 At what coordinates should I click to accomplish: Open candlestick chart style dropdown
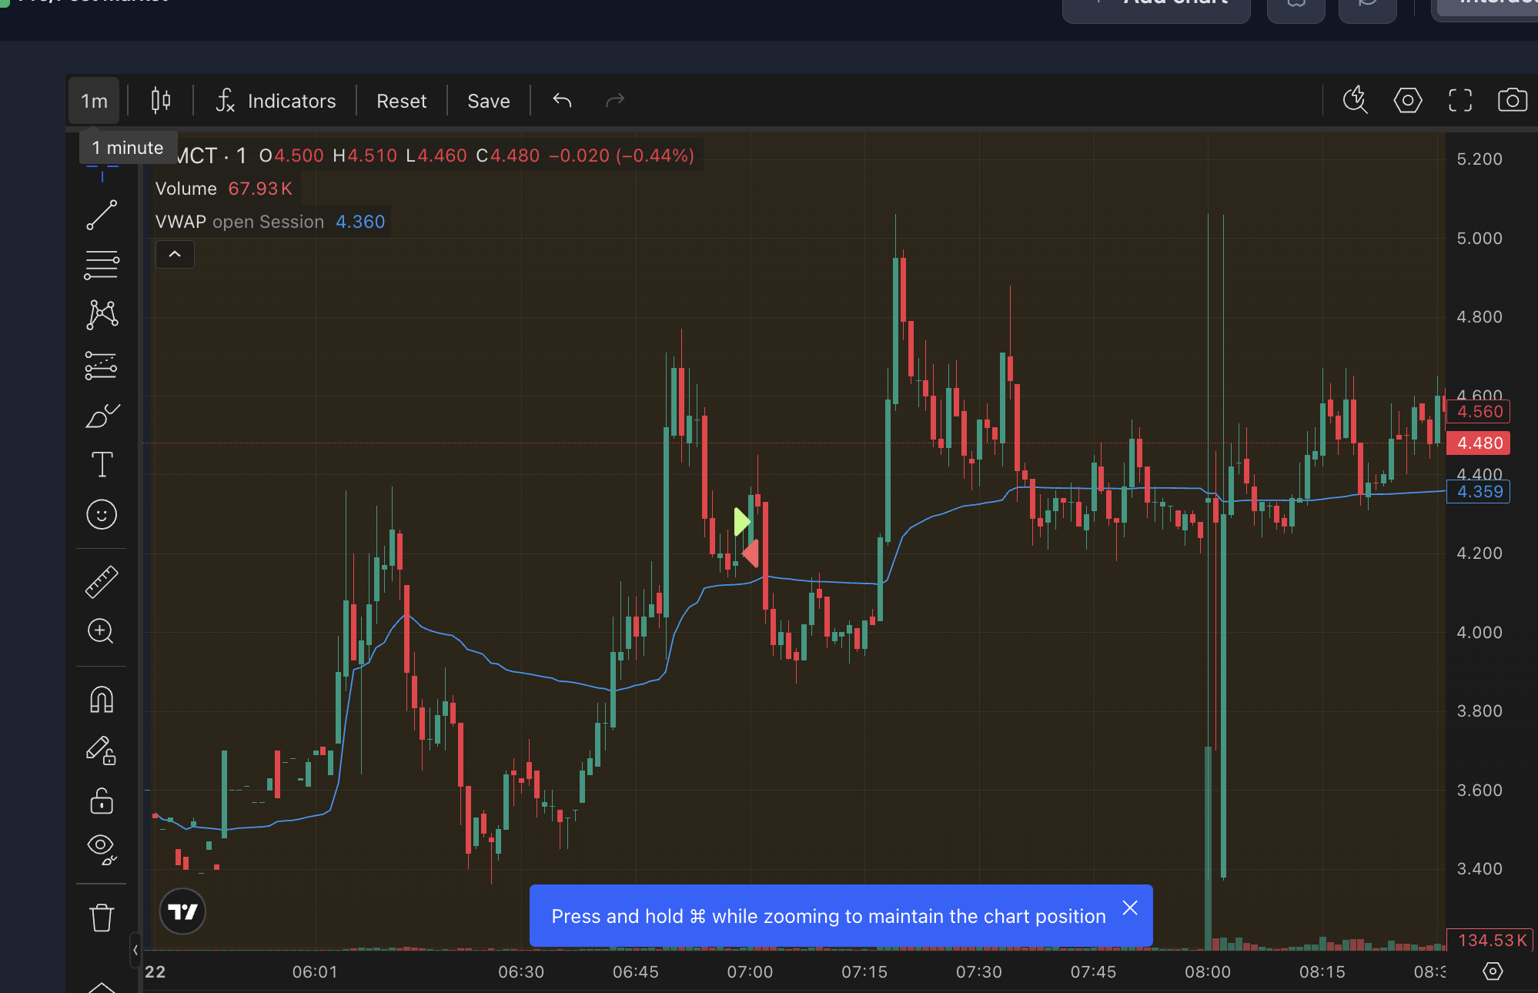point(160,101)
